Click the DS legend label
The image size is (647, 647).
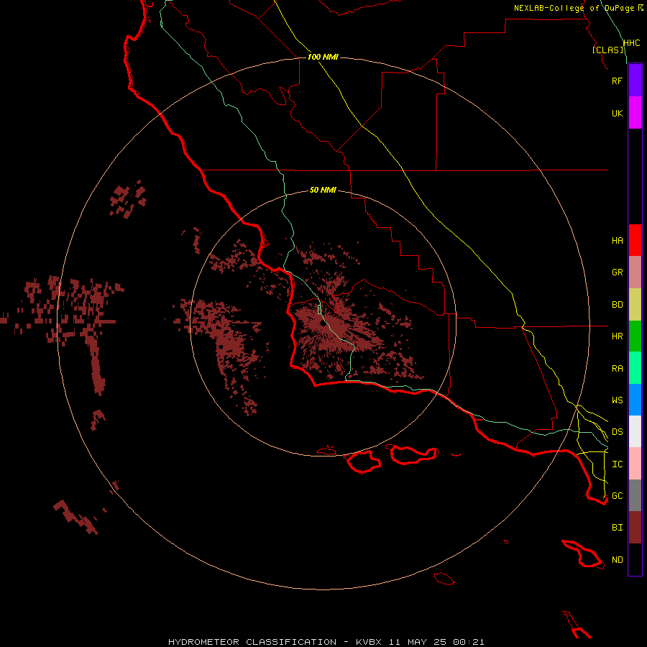[x=617, y=431]
